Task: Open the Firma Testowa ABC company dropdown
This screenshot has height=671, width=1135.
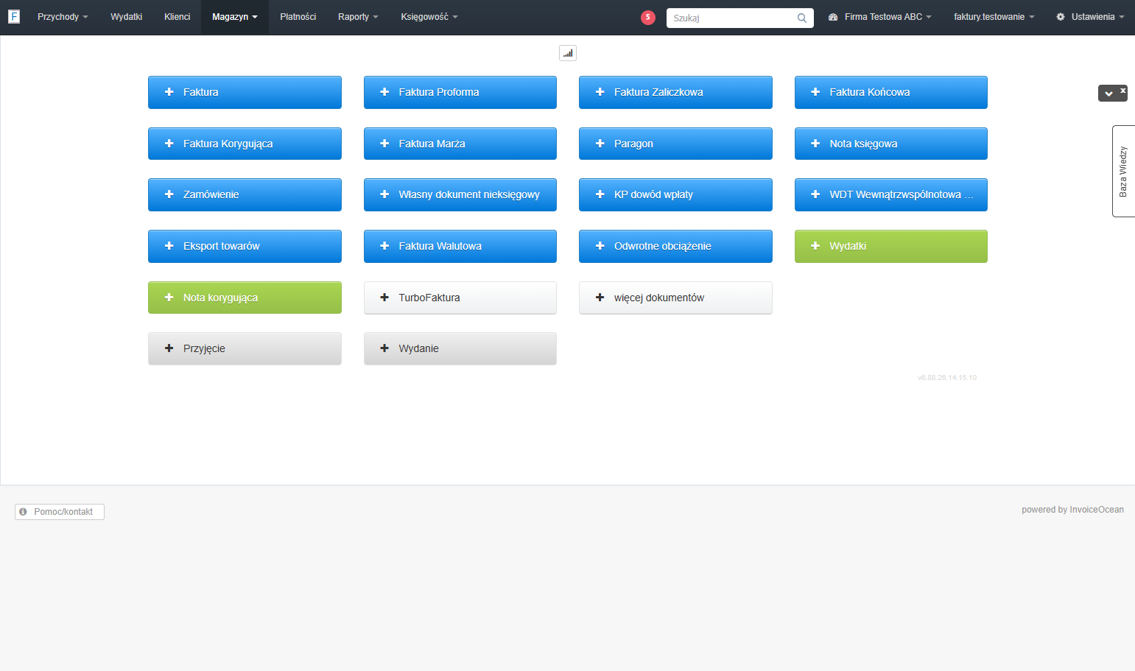Action: [x=880, y=17]
